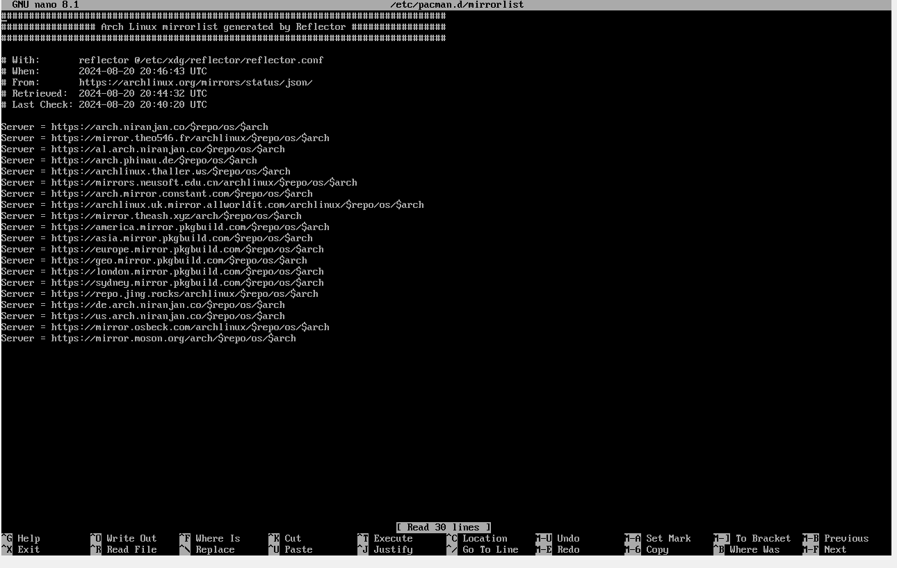Click the 'Read 30 lines' status message
897x568 pixels.
(x=444, y=527)
